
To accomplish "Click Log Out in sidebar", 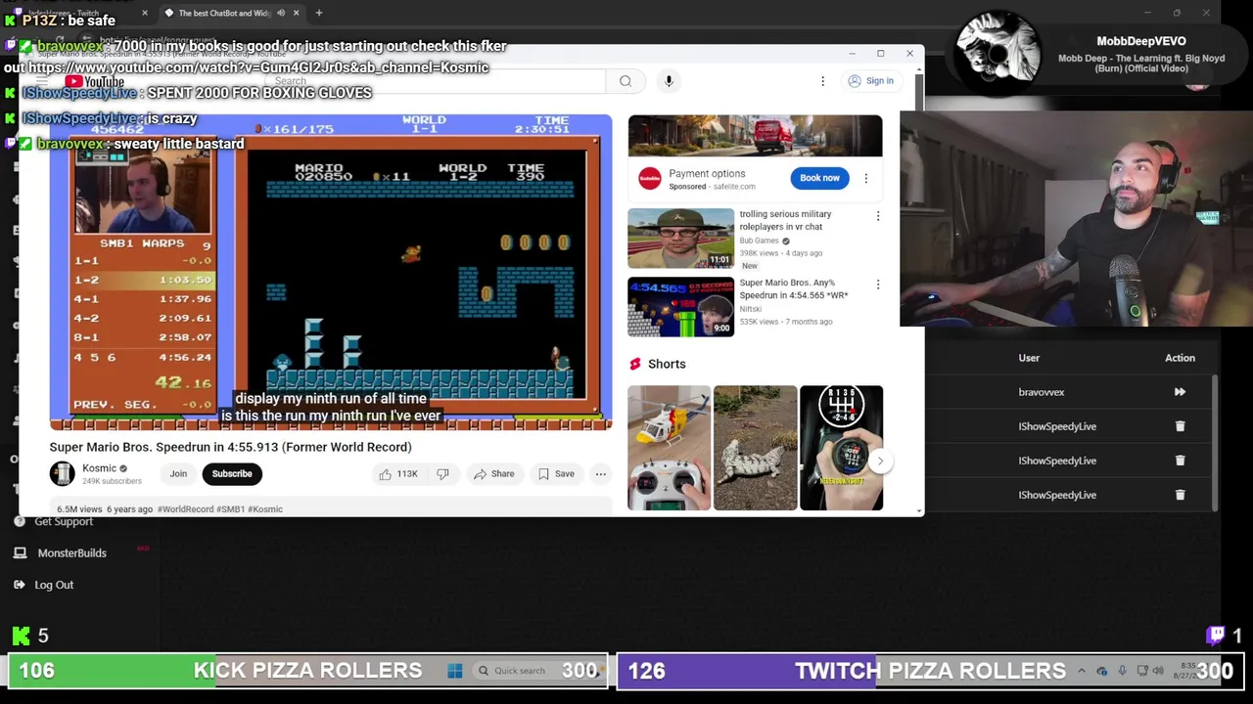I will click(54, 585).
